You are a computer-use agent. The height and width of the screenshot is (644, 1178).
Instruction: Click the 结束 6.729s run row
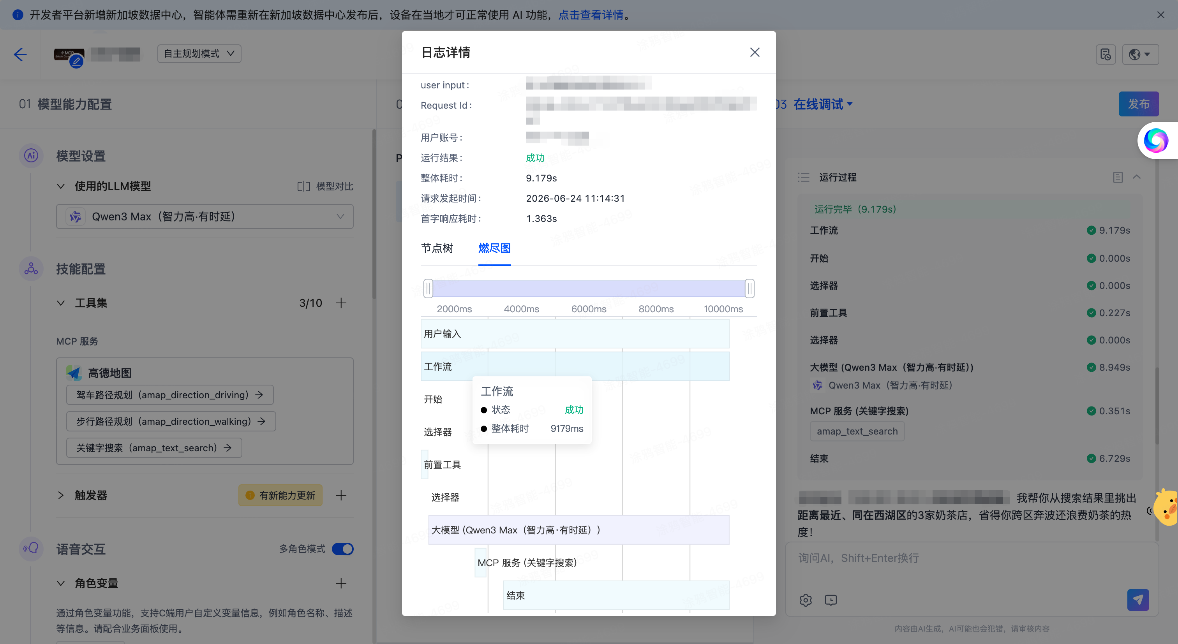[970, 458]
